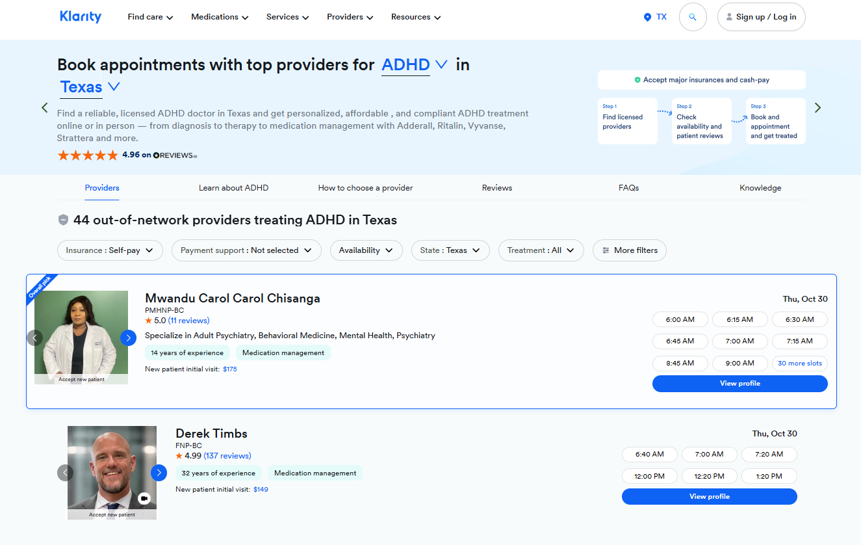
Task: Open the Resources menu
Action: point(416,18)
